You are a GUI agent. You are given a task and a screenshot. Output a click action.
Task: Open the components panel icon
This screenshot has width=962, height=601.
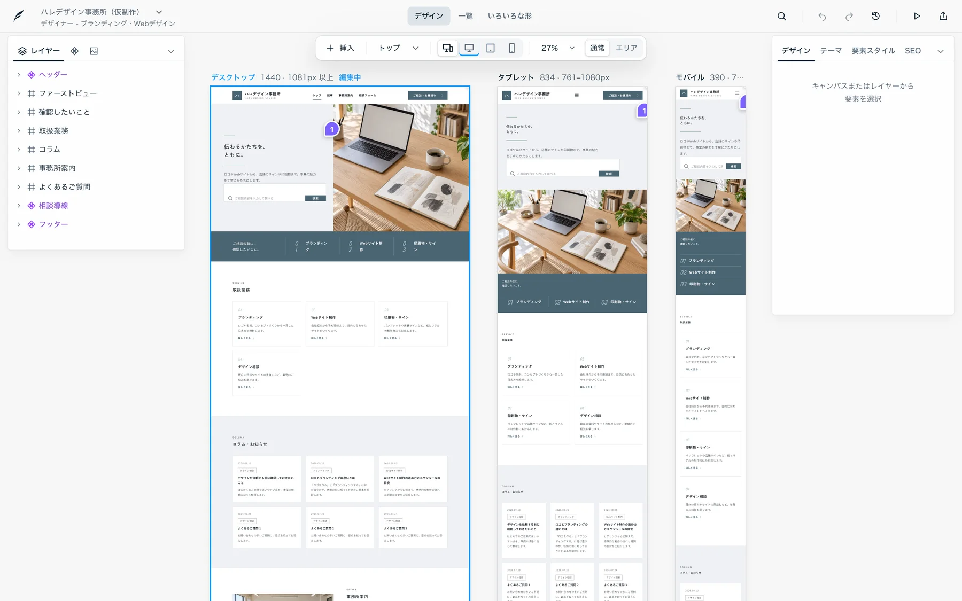click(75, 51)
